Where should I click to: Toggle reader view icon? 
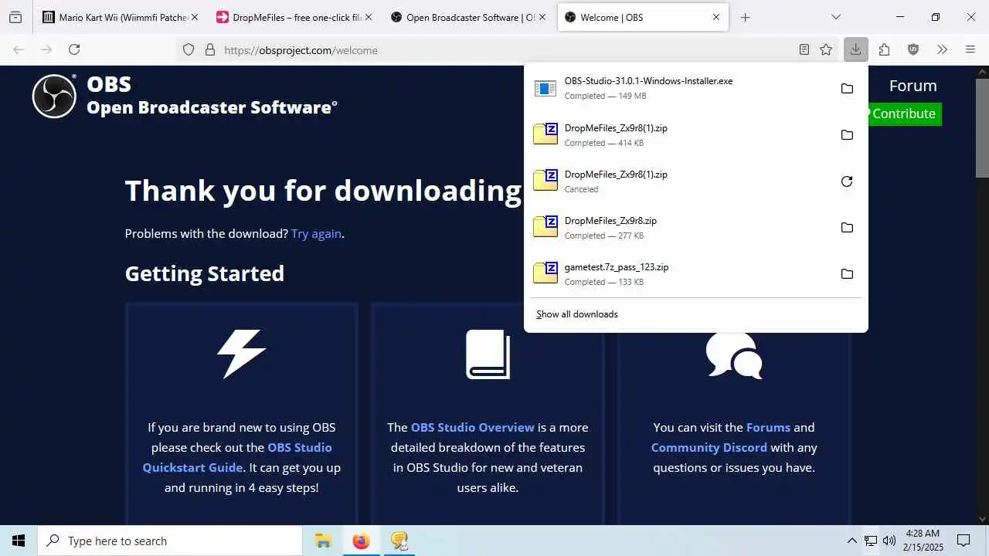click(804, 49)
